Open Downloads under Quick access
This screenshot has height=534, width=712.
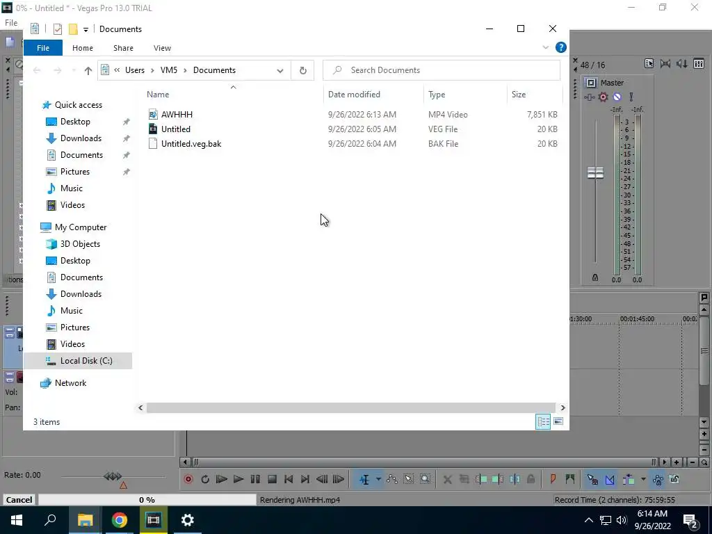(x=81, y=138)
